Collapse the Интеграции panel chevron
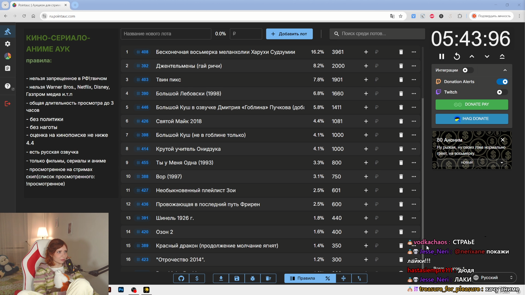The height and width of the screenshot is (295, 525). click(x=505, y=70)
